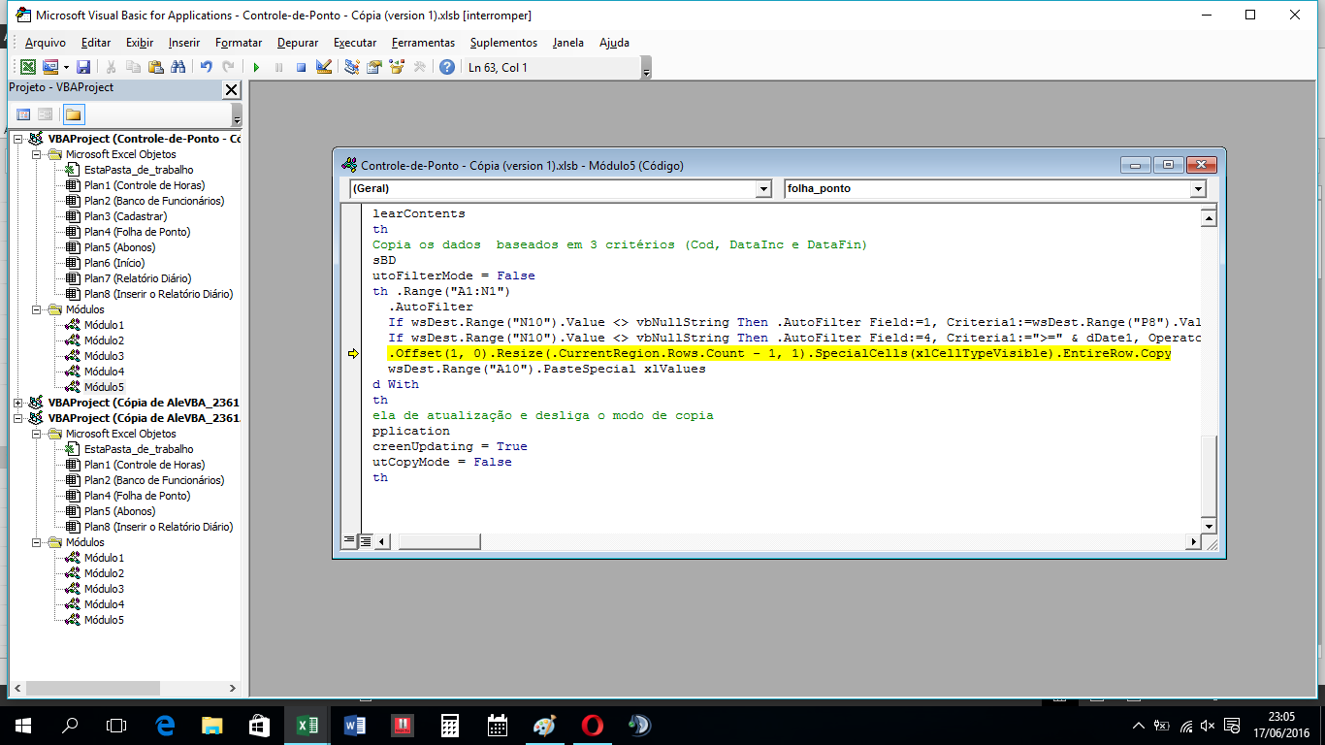Open Project panel toolbar overflow arrow
The image size is (1325, 745).
point(237,114)
